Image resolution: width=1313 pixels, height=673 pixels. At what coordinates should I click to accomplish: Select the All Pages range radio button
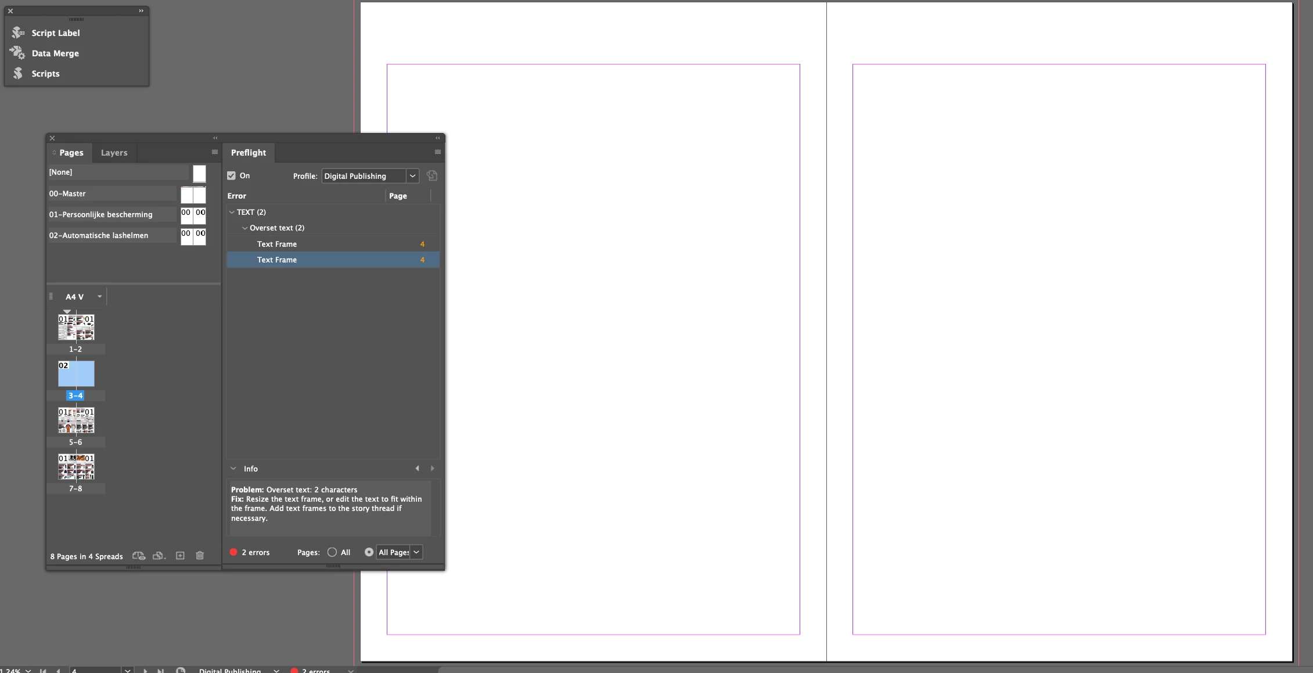[369, 552]
